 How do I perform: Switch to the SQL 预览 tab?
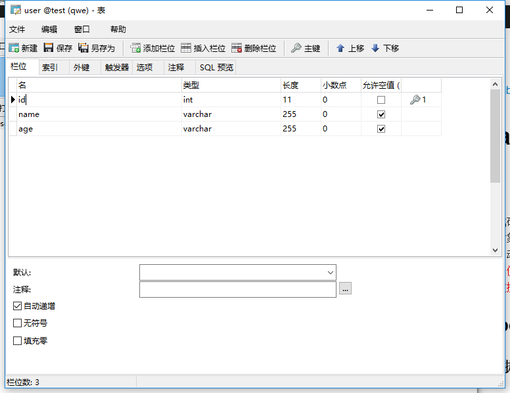[216, 67]
